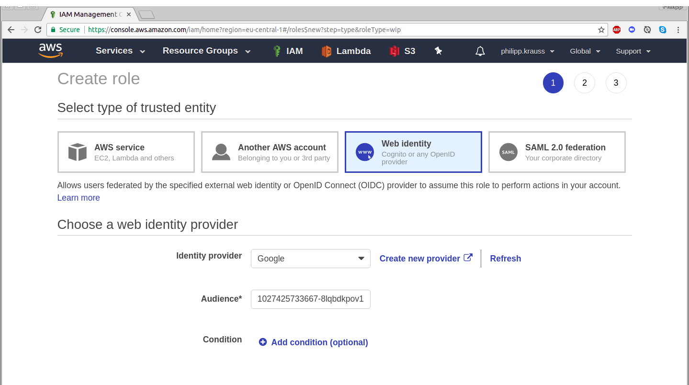This screenshot has width=689, height=385.
Task: Click the Adblock Plus extension icon
Action: click(617, 30)
